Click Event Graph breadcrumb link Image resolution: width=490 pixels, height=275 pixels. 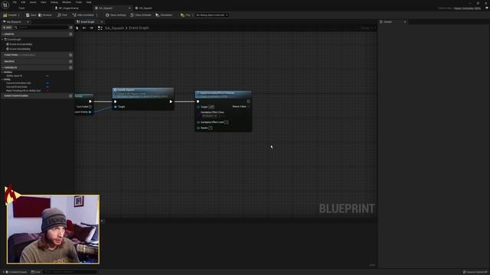click(139, 28)
